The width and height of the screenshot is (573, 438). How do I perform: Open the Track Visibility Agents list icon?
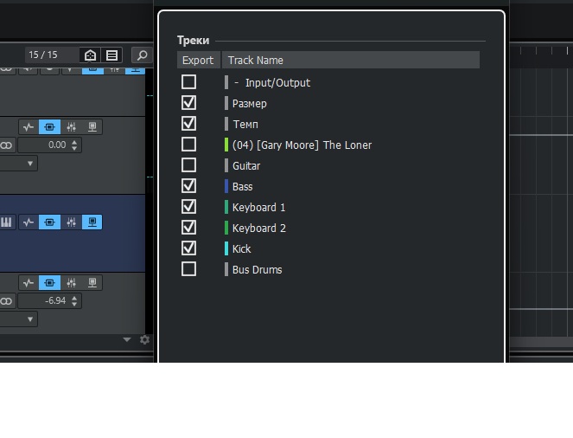(x=111, y=55)
